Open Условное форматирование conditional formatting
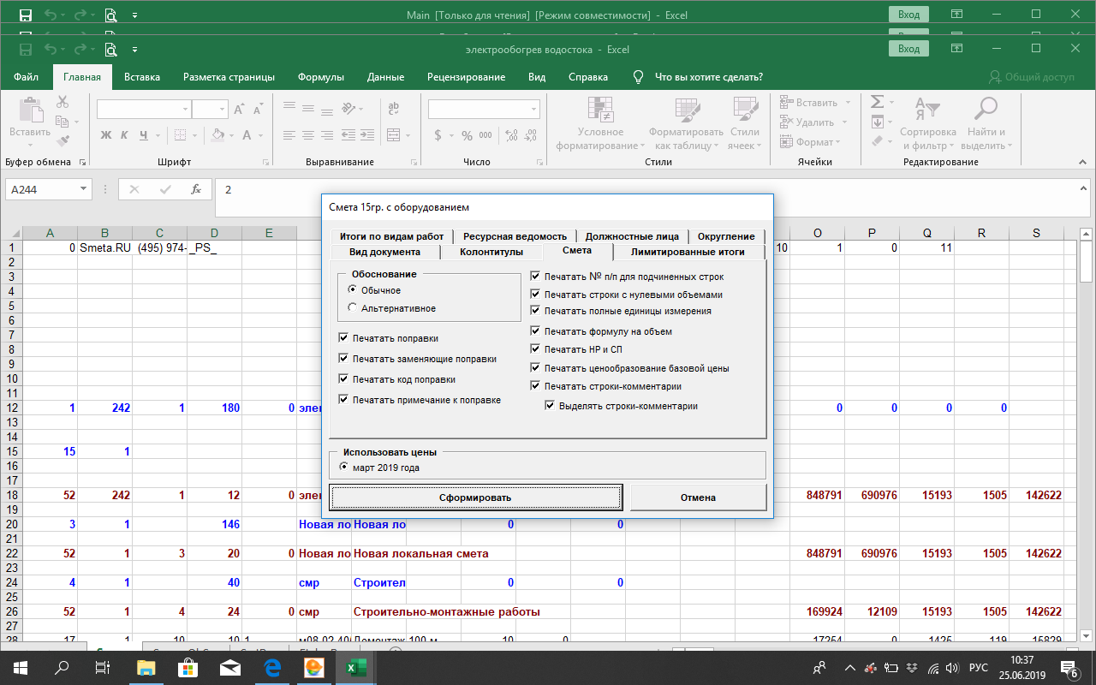The width and height of the screenshot is (1096, 685). [x=600, y=124]
